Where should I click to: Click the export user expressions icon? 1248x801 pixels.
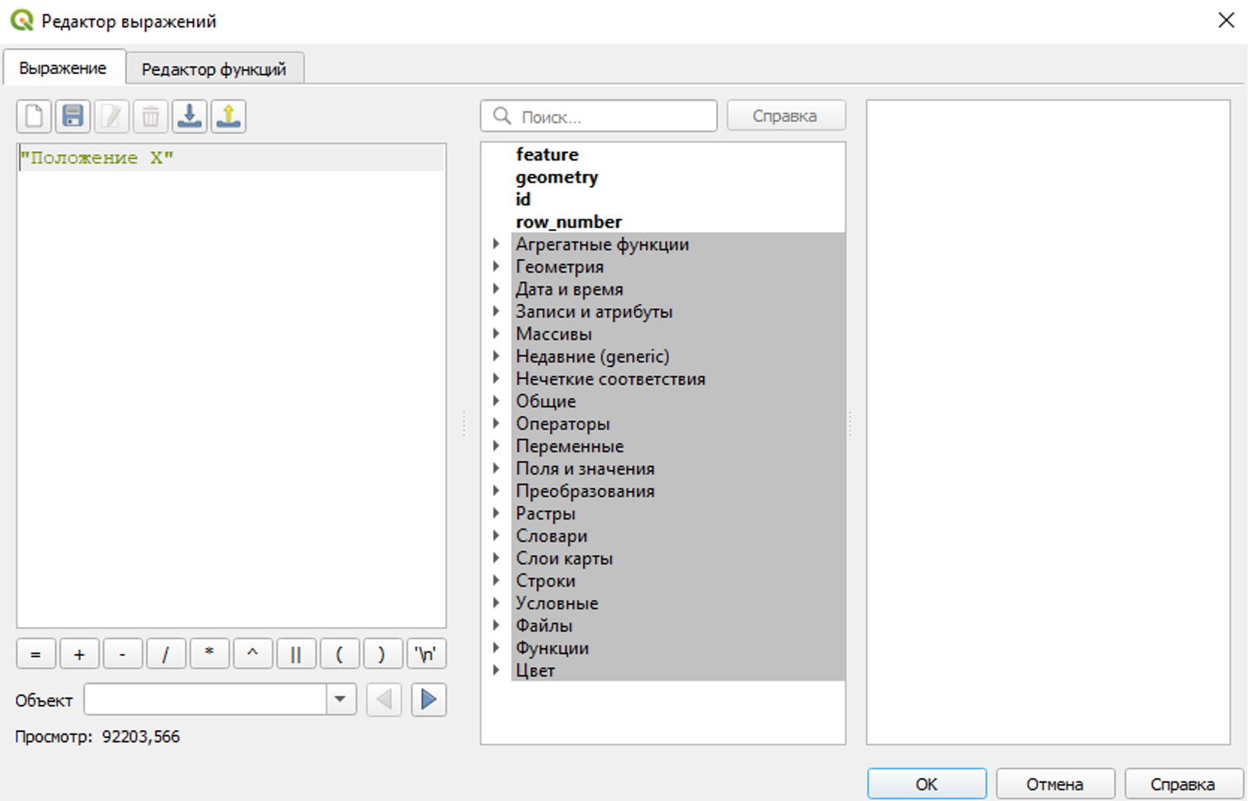pos(229,116)
